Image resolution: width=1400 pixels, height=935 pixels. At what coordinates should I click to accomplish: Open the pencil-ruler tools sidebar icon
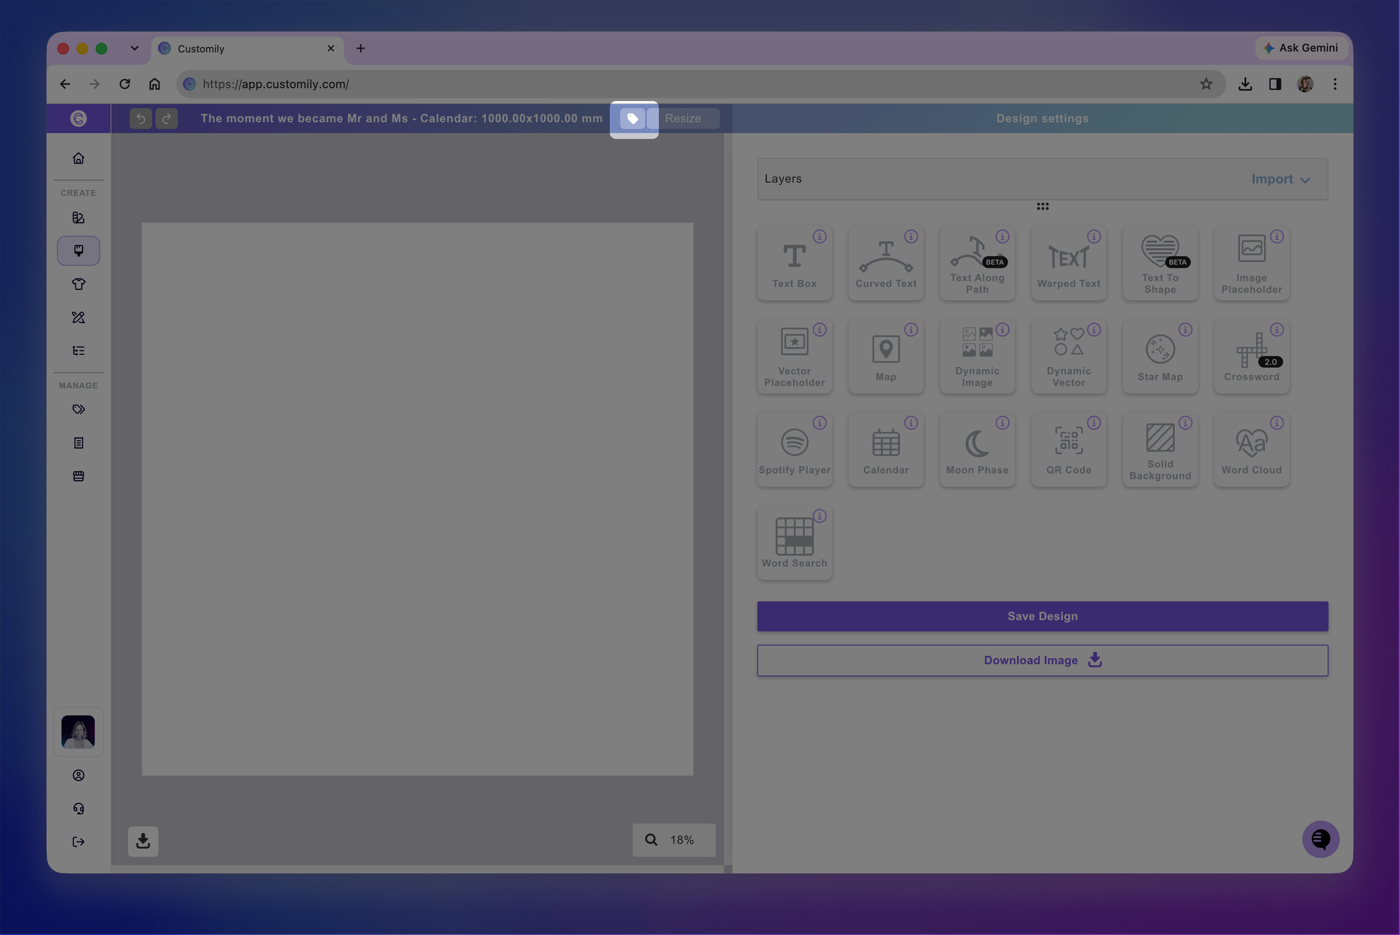79,317
